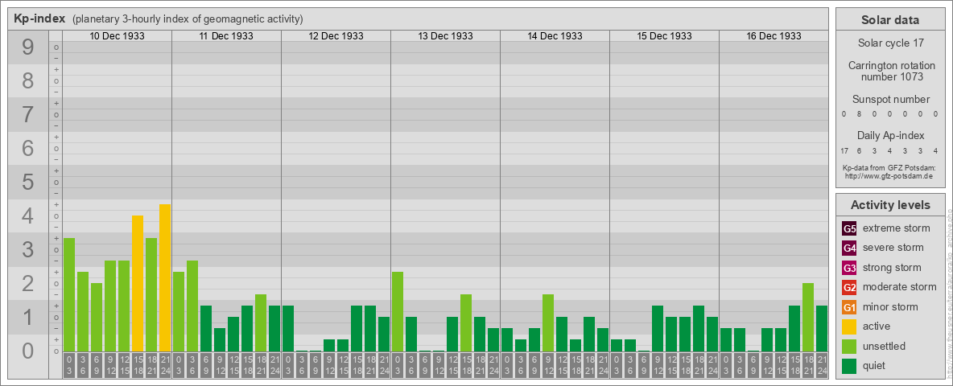Click the Activity levels panel heading
953x386 pixels.
click(890, 205)
